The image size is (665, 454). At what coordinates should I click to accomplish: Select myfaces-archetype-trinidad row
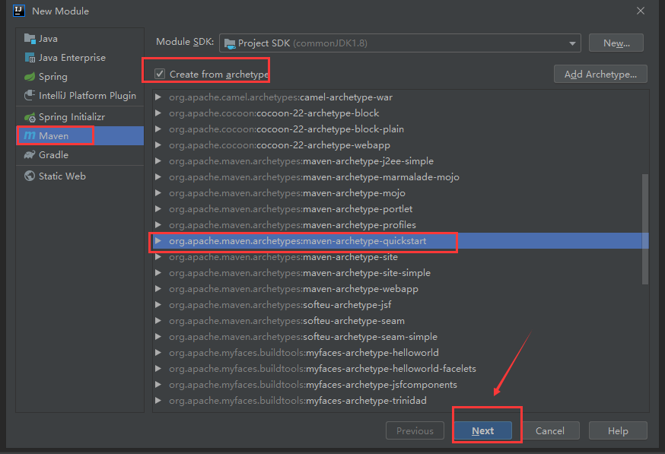(401, 401)
